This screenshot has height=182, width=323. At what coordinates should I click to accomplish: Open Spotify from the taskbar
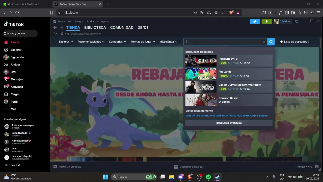(x=208, y=177)
